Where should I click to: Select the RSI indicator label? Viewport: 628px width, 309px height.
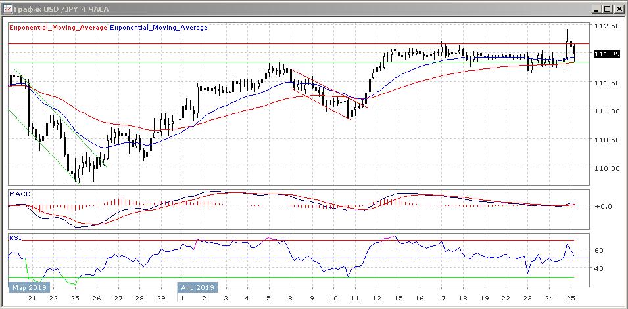point(14,238)
